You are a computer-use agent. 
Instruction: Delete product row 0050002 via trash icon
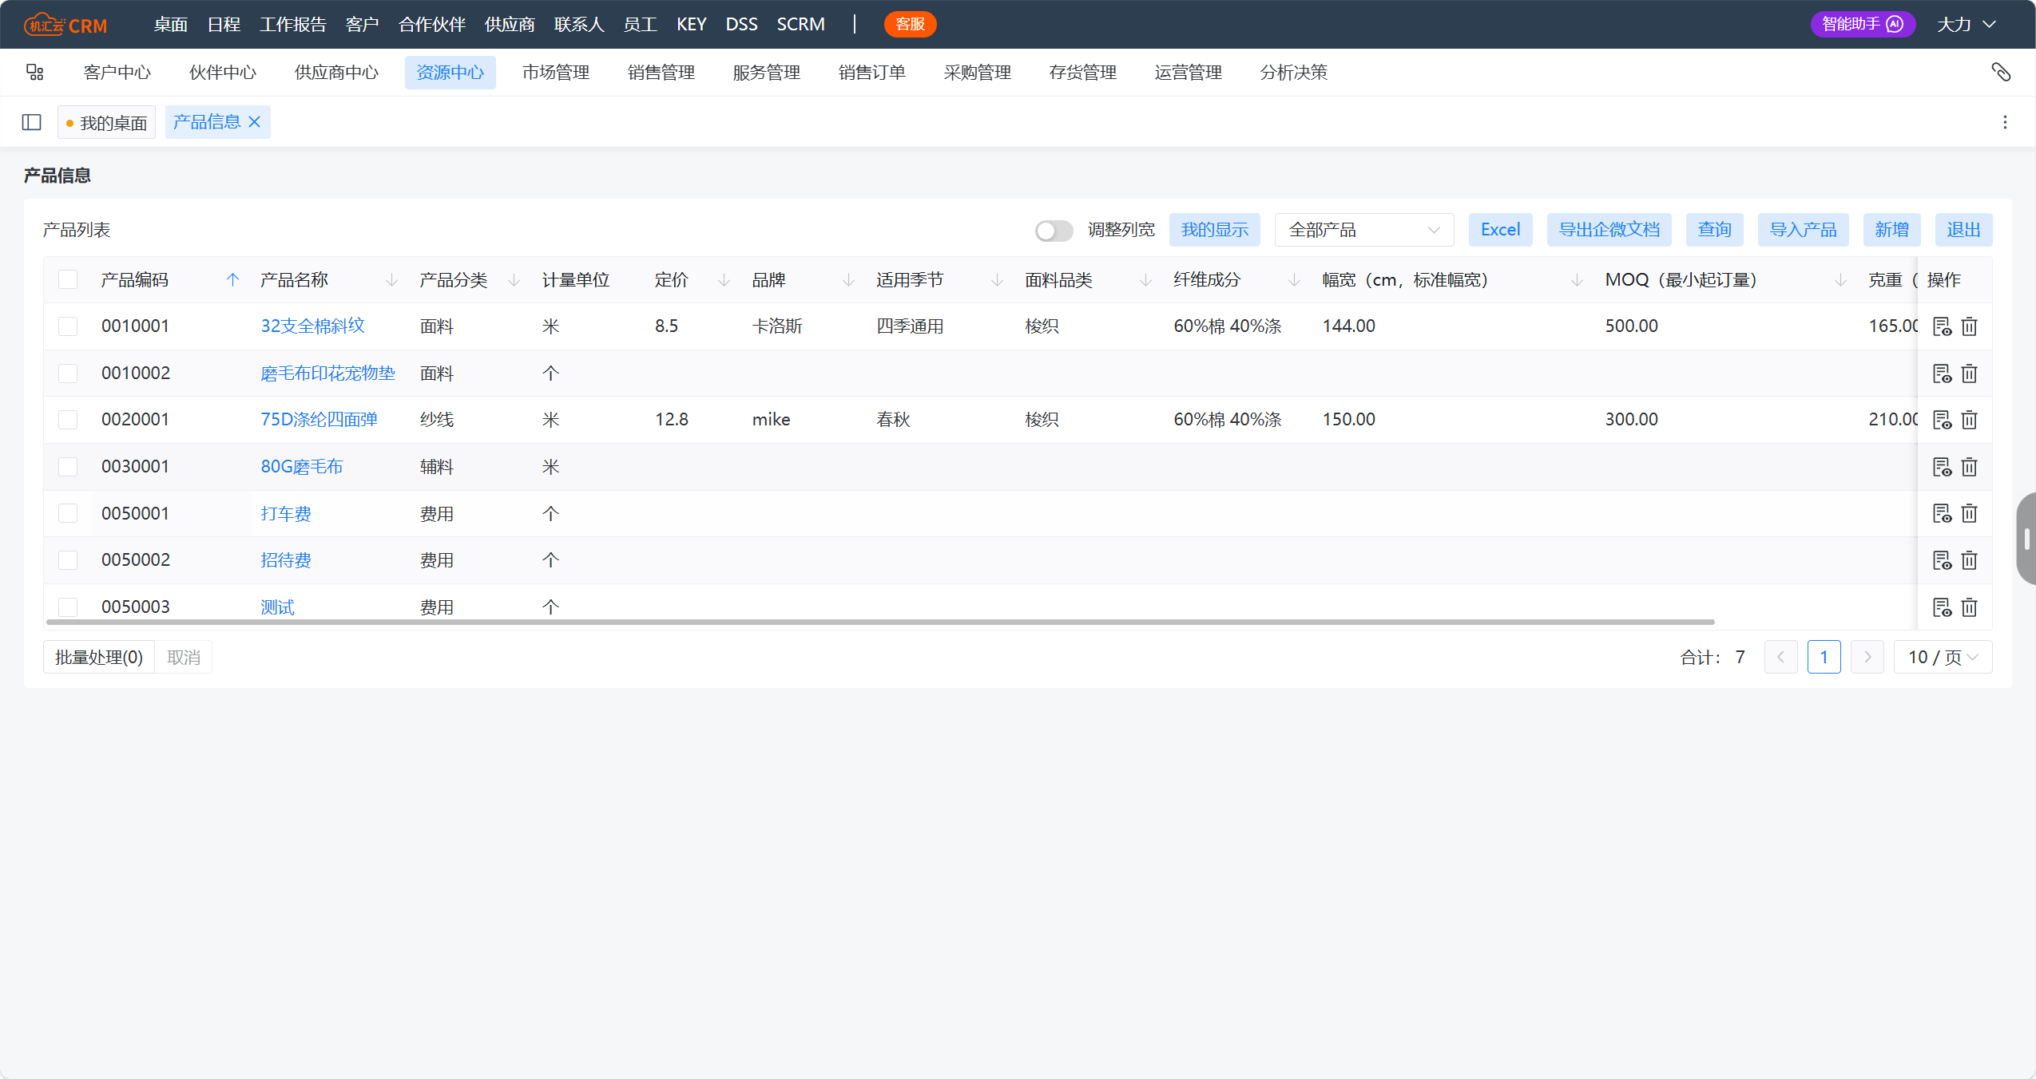1969,560
